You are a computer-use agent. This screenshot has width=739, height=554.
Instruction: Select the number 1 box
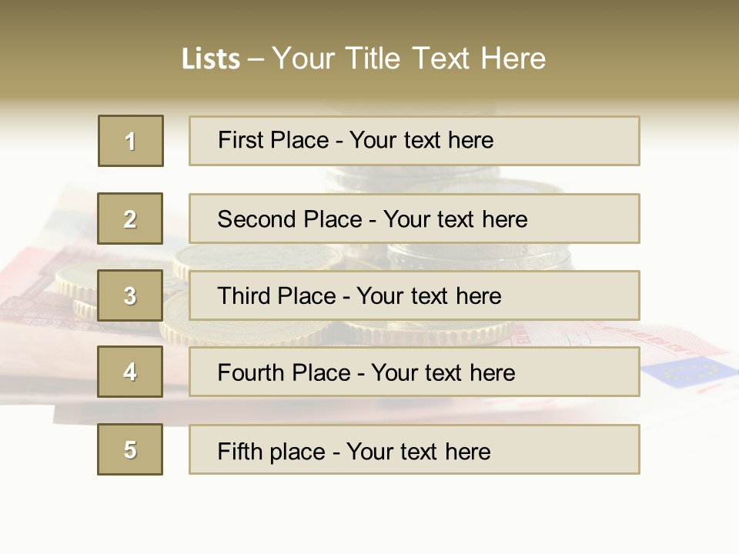point(131,141)
